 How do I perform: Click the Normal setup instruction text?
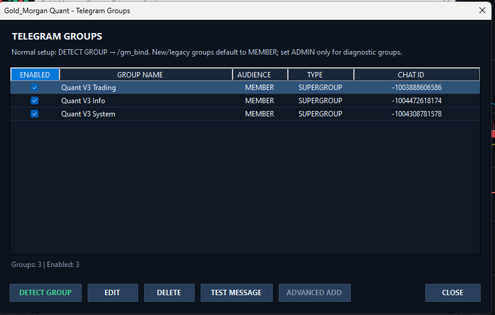[207, 52]
